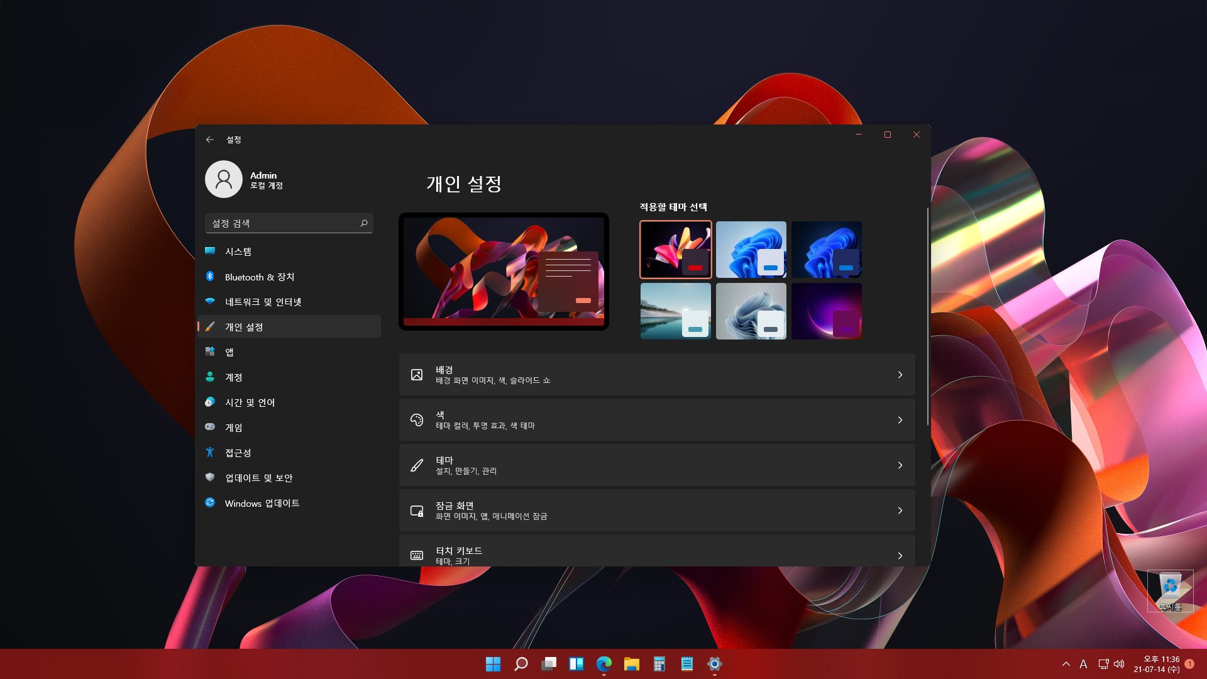Image resolution: width=1207 pixels, height=679 pixels.
Task: Open Widgets from the taskbar
Action: (576, 664)
